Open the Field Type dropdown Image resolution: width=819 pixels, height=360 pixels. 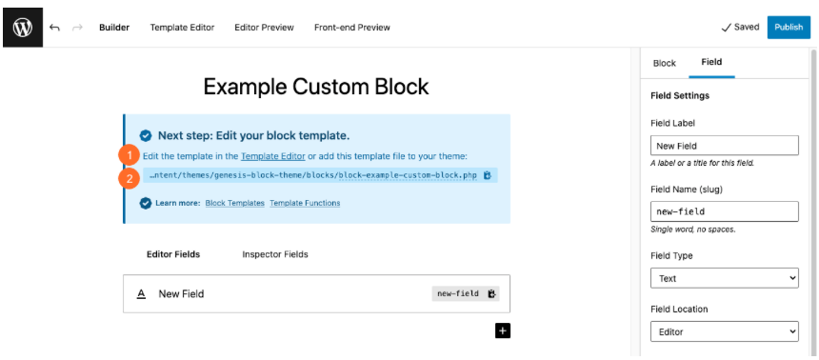725,278
